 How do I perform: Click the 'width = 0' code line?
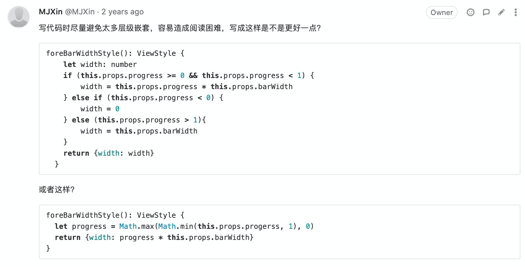pyautogui.click(x=100, y=109)
